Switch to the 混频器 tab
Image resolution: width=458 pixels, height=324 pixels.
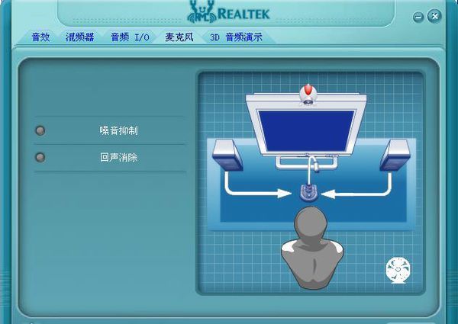coord(79,37)
